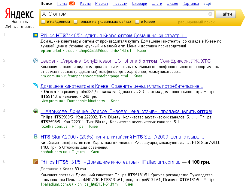Screen dimensions: 246x191
Task: Open the Маркет tab
Action: point(102,4)
